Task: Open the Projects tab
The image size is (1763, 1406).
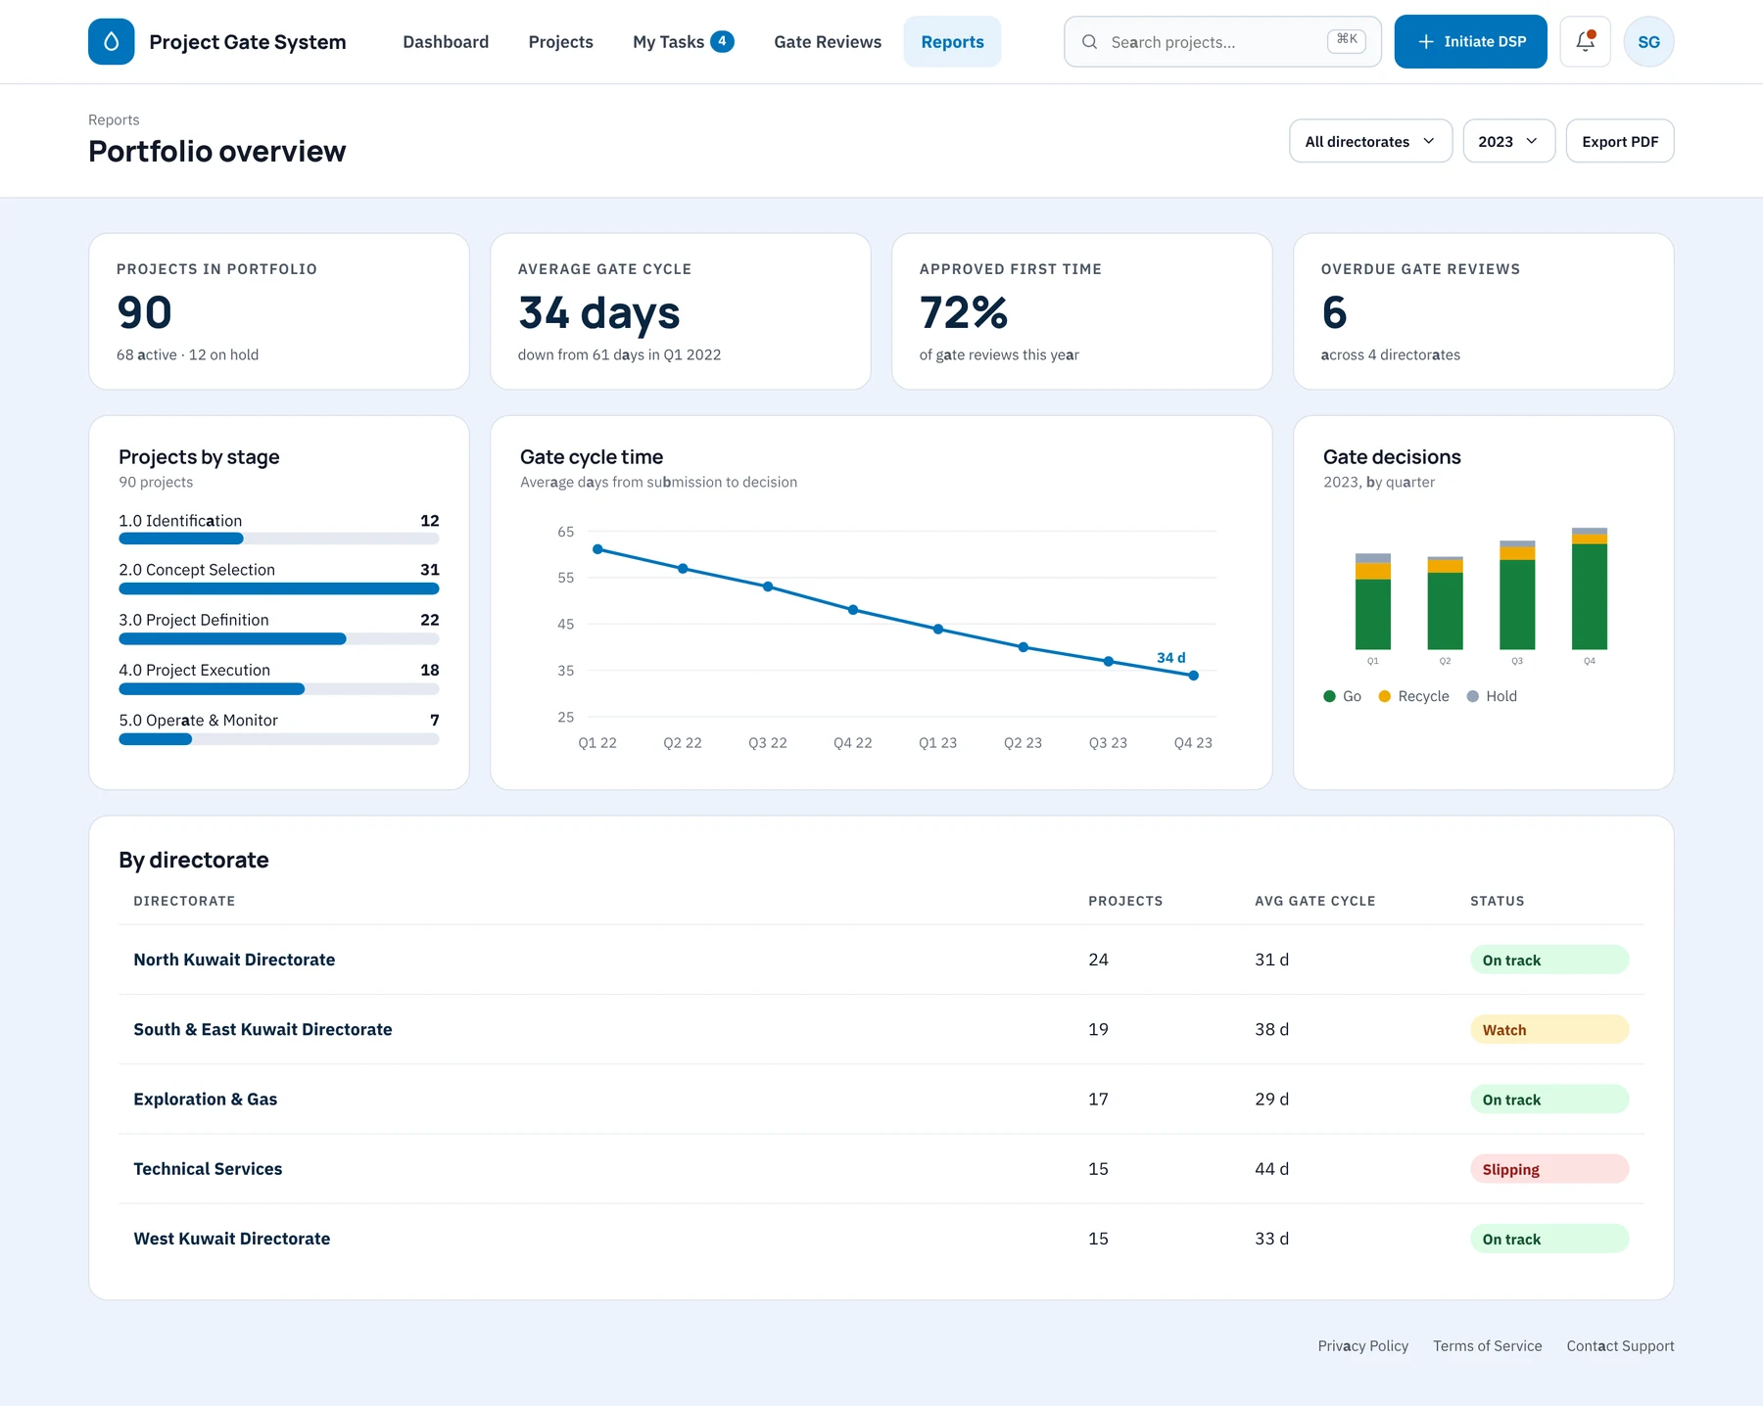Action: pos(560,41)
